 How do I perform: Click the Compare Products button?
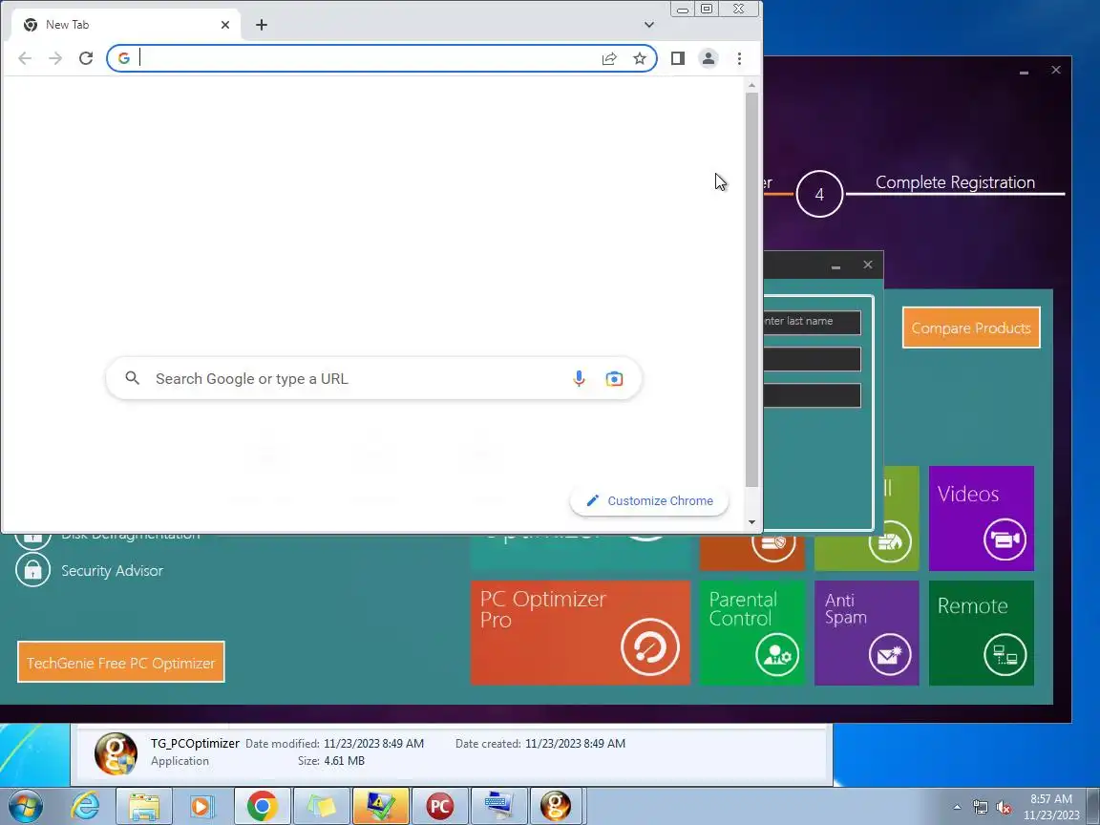coord(971,328)
